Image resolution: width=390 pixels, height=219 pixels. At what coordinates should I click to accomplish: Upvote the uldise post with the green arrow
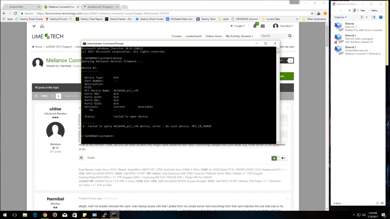click(274, 158)
